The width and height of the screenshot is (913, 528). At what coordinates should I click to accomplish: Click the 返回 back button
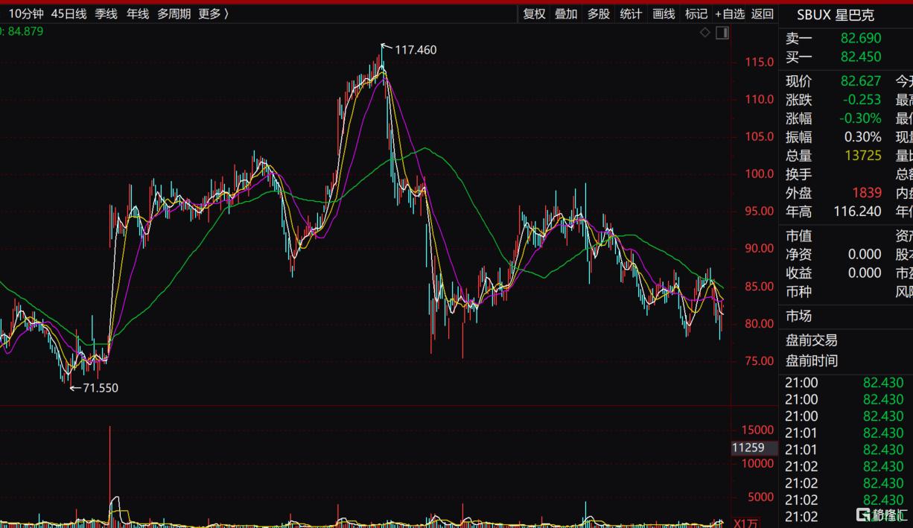(763, 13)
